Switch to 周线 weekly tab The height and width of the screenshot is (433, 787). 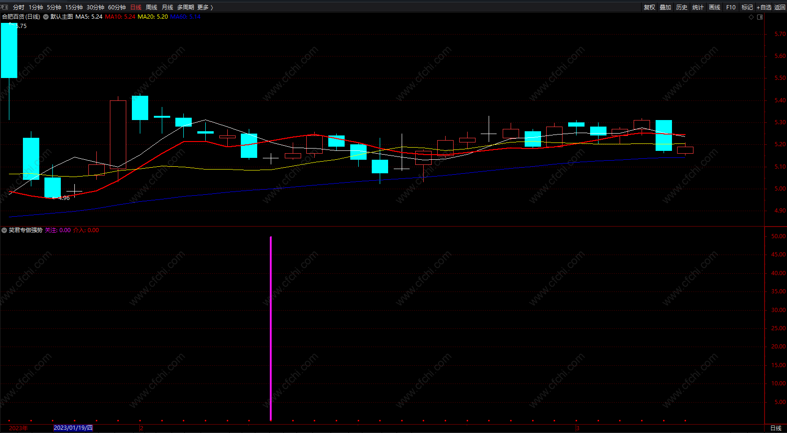[x=152, y=7]
